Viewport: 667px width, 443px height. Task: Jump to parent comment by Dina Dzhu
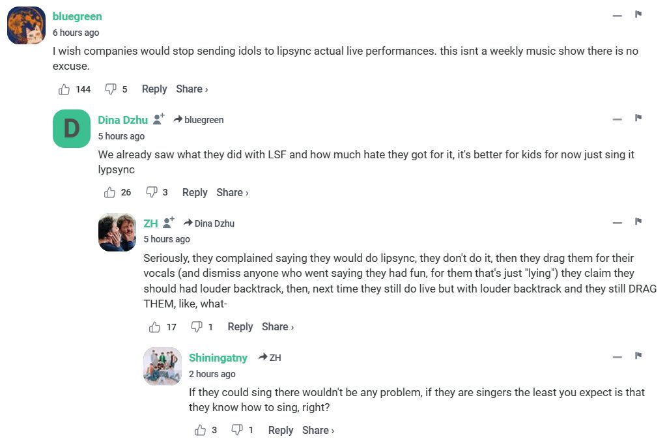tap(209, 223)
